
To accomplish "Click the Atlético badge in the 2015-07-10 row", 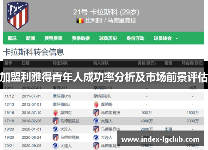I will 96,113.
